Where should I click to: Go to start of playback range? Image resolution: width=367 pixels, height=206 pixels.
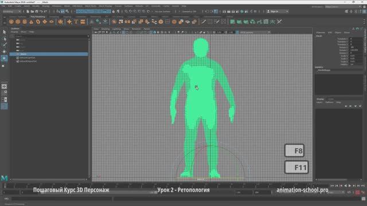pos(332,185)
